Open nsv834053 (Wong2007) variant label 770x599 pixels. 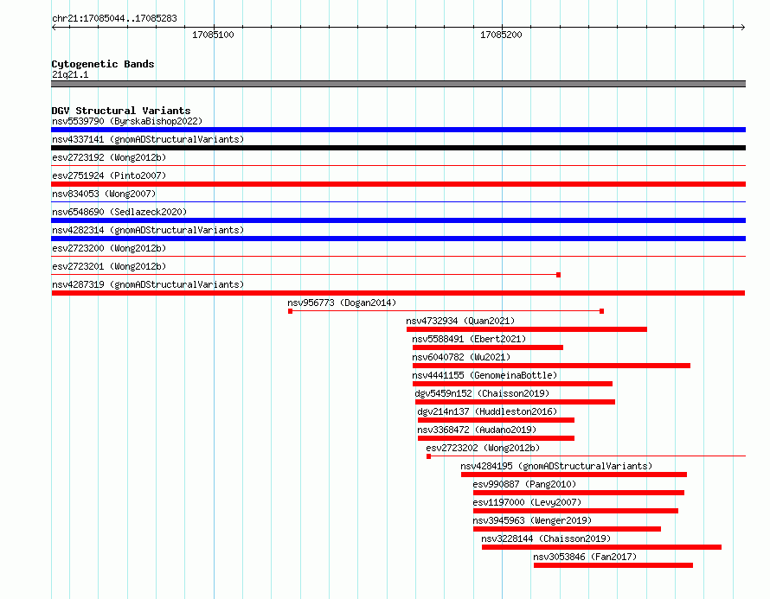tap(104, 194)
